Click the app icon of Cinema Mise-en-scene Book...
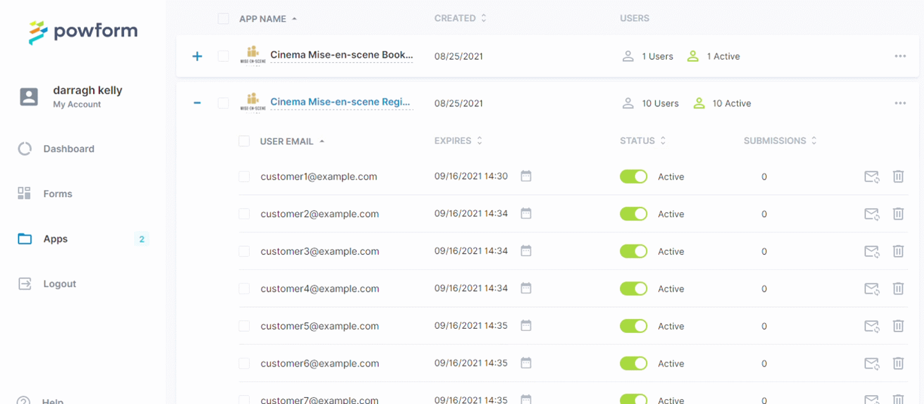 coord(253,55)
